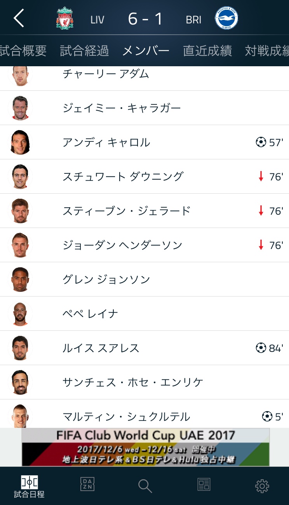Switch to the 試合経過 tab
The image size is (289, 505).
pyautogui.click(x=84, y=51)
